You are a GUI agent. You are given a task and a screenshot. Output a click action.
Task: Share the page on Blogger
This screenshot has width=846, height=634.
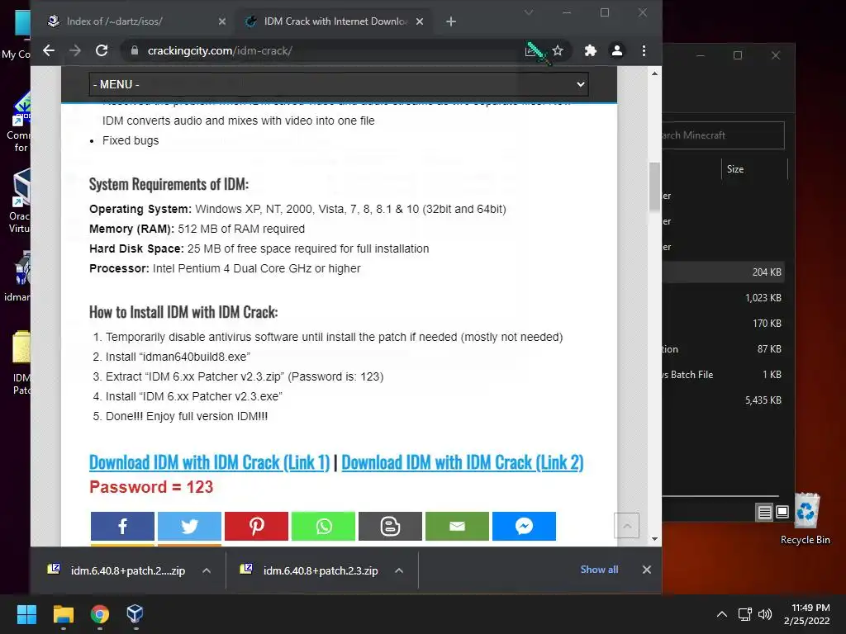pos(390,526)
